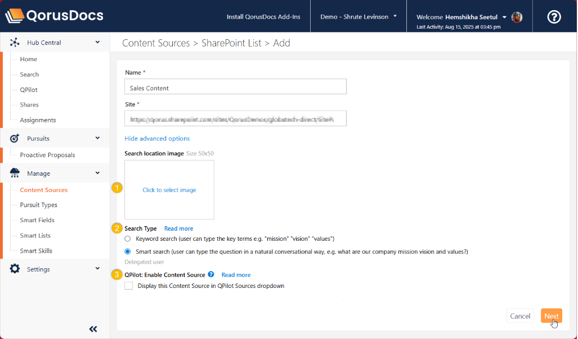The image size is (578, 339).
Task: Open the Demo - Shrute Levinson dropdown
Action: [359, 17]
